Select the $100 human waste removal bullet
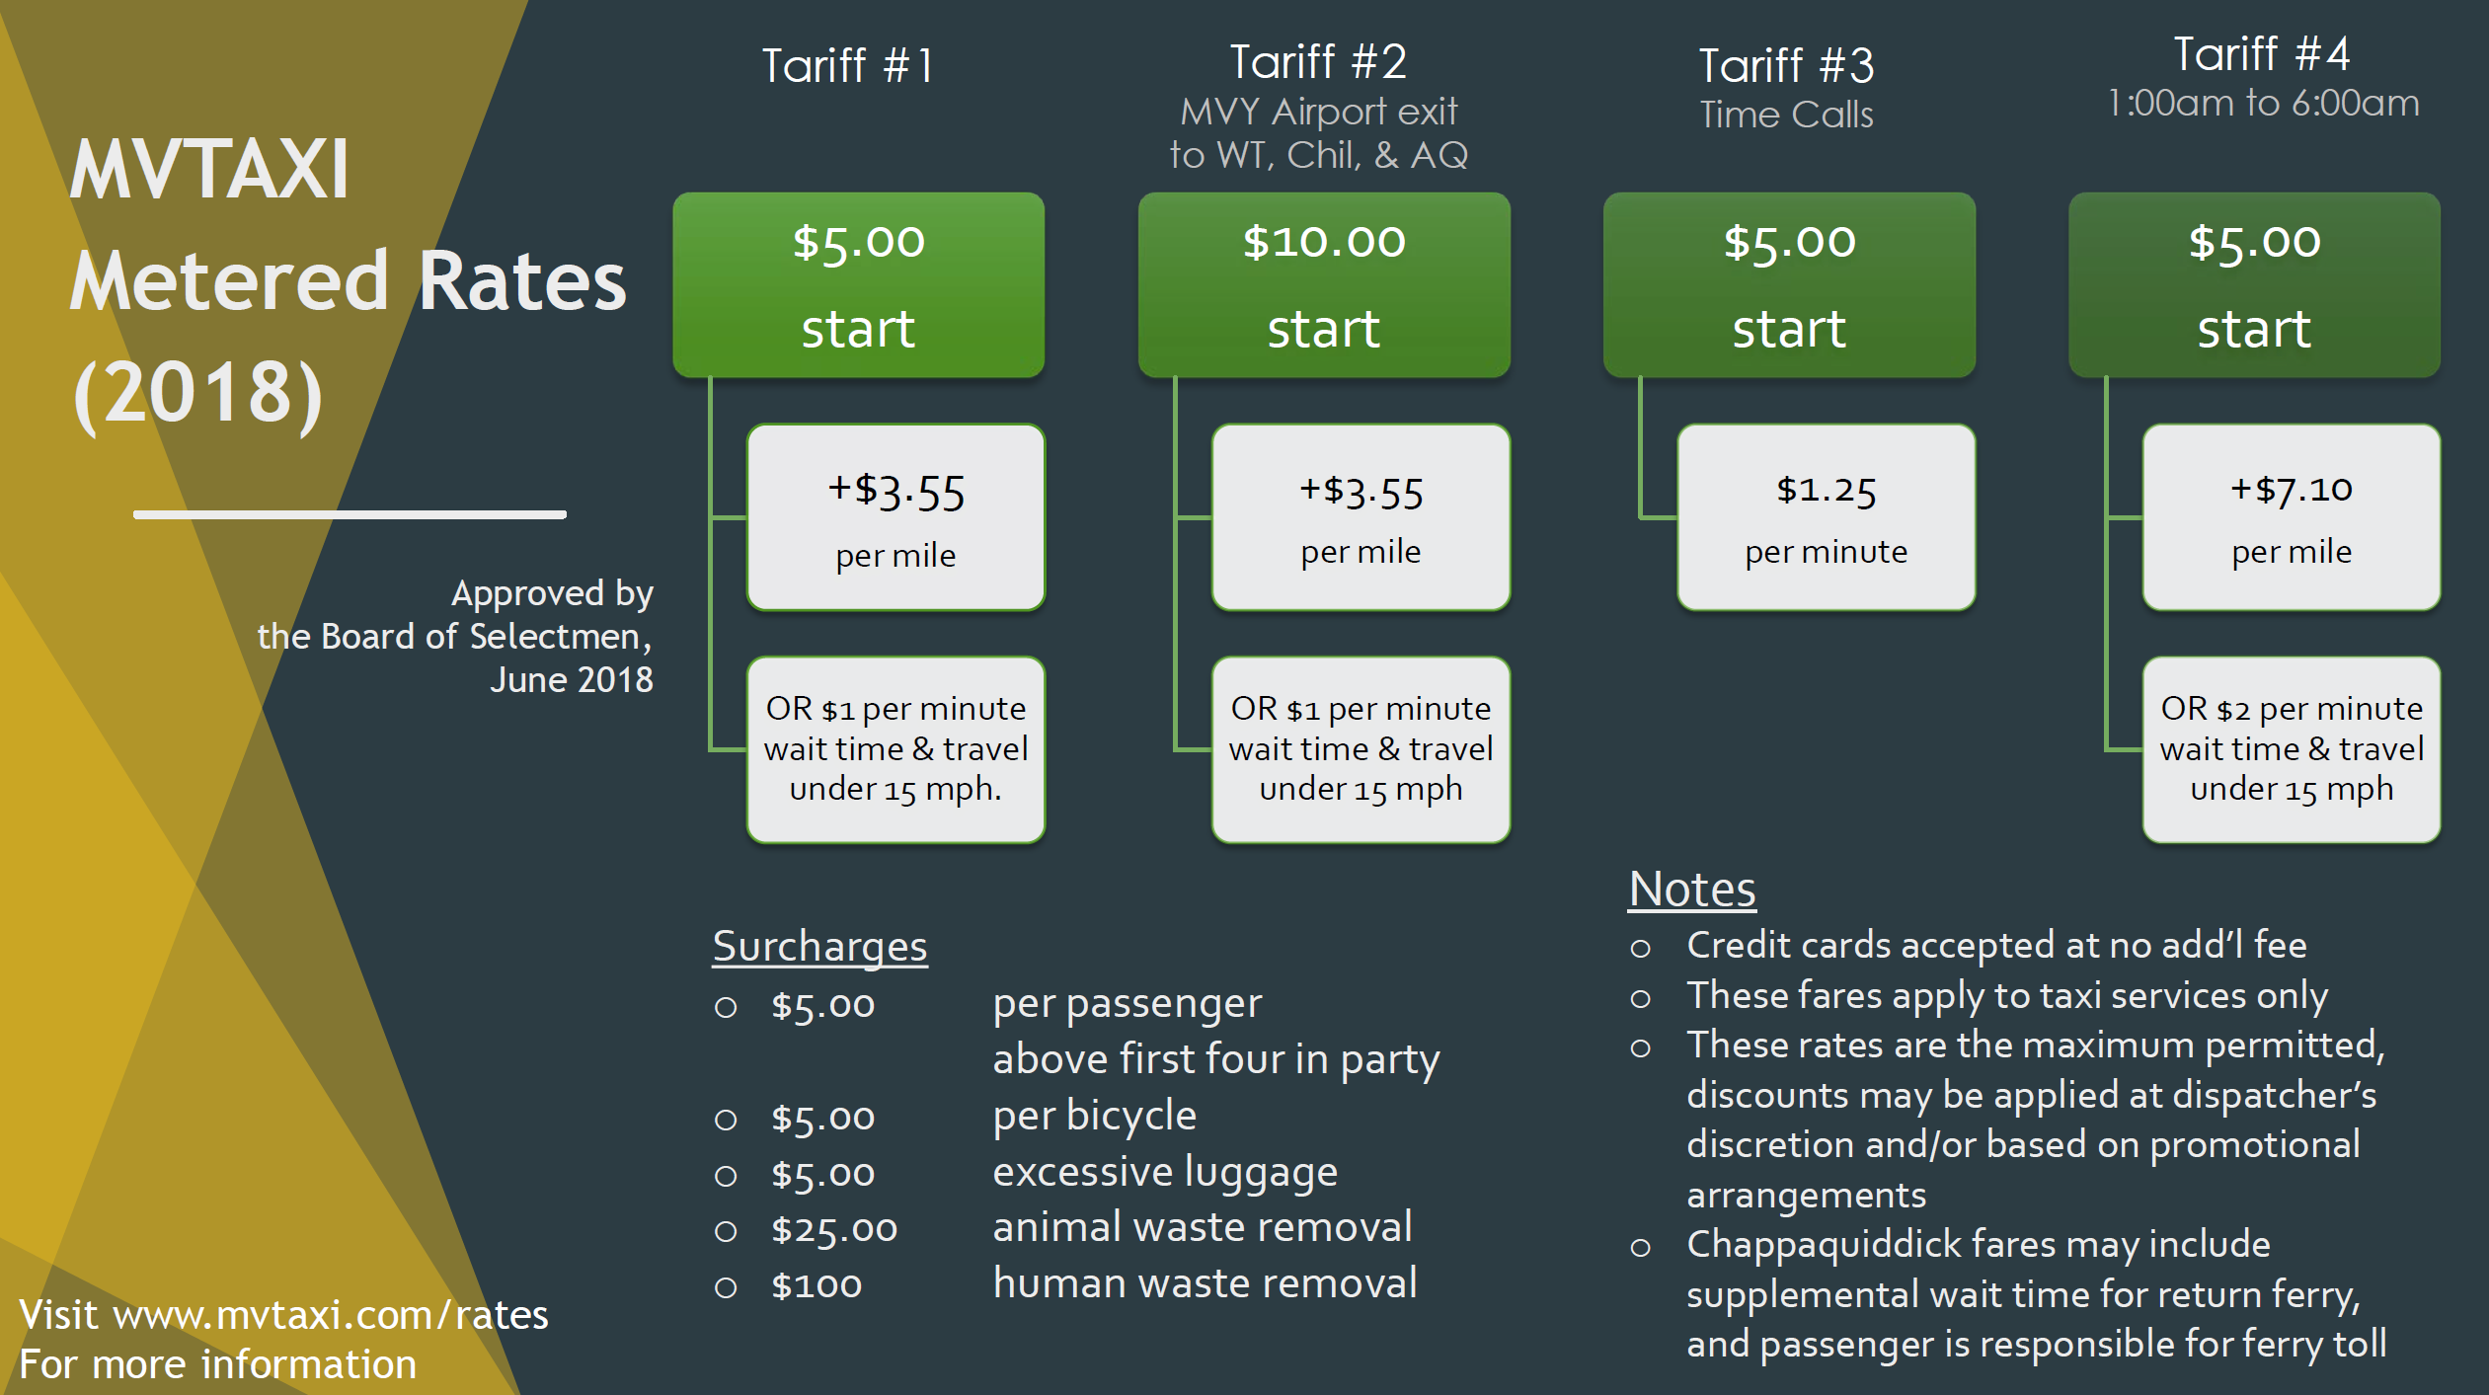2489x1395 pixels. (x=1065, y=1284)
